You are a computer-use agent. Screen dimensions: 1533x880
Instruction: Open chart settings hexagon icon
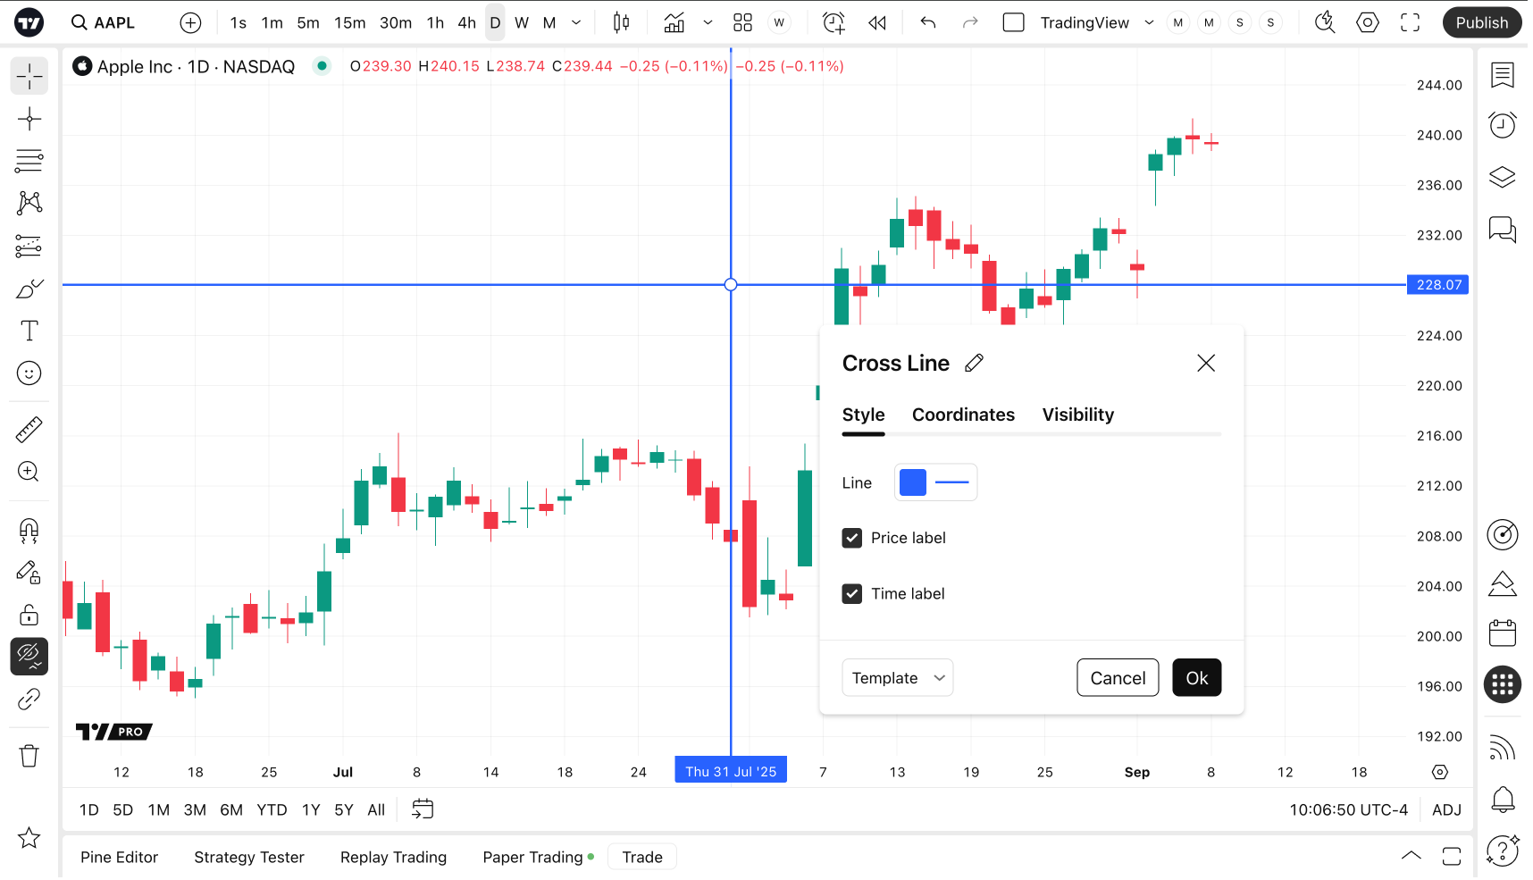tap(1369, 23)
